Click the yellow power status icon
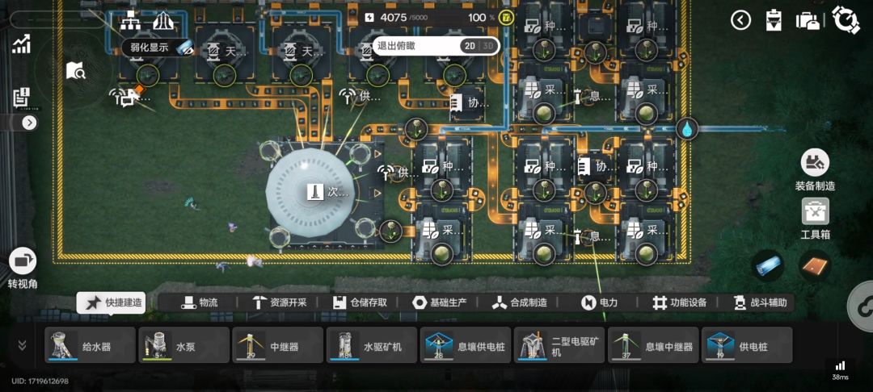This screenshot has width=873, height=392. tap(505, 18)
